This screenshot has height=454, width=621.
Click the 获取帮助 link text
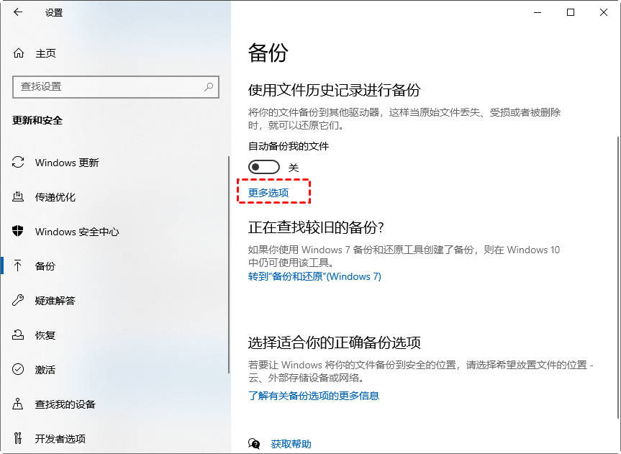click(291, 444)
